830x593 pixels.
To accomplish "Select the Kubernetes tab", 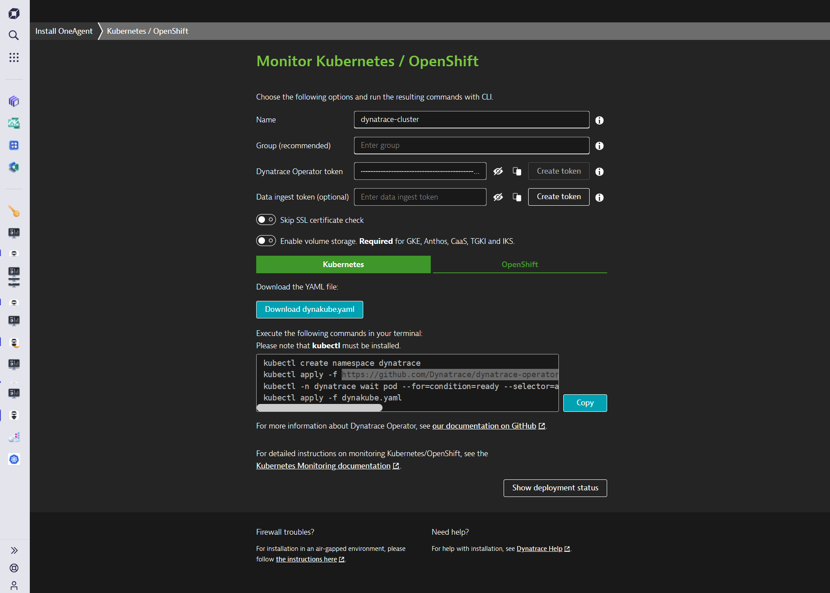I will pos(343,264).
